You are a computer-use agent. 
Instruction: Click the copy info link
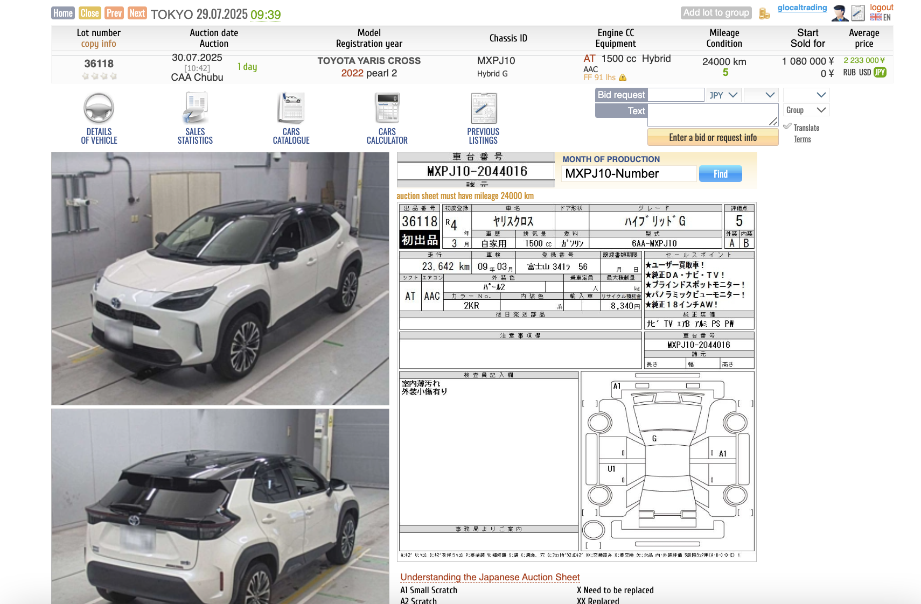pos(99,44)
